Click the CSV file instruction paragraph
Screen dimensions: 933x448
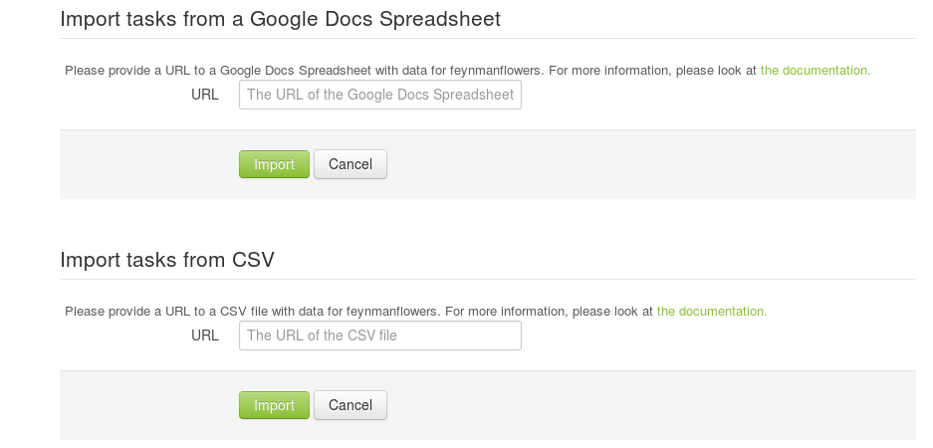pos(415,312)
